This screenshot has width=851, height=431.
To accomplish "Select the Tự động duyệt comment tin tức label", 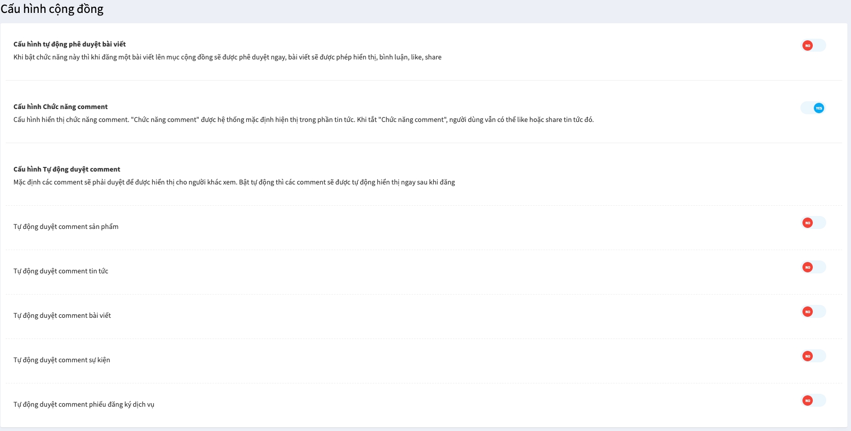I will [61, 271].
